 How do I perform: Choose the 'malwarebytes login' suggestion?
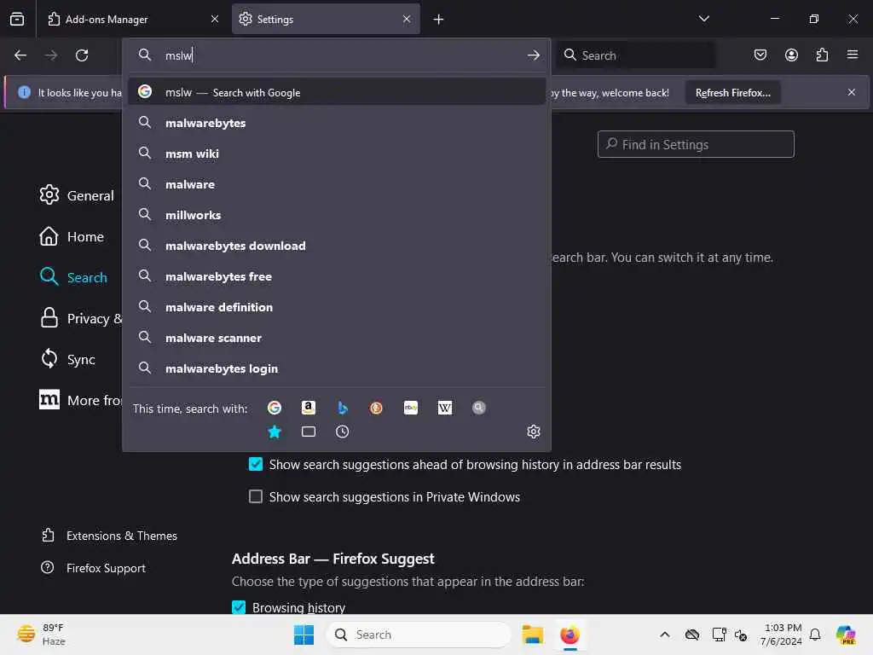(x=336, y=368)
